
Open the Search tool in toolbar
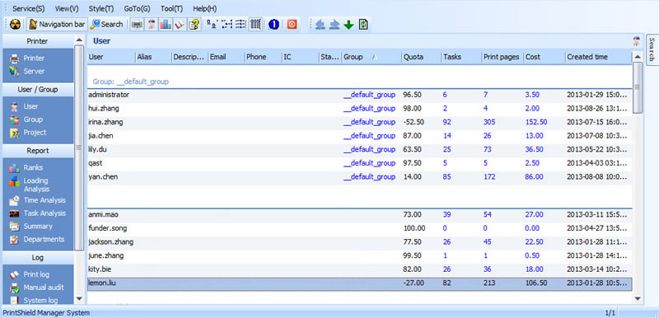point(107,25)
